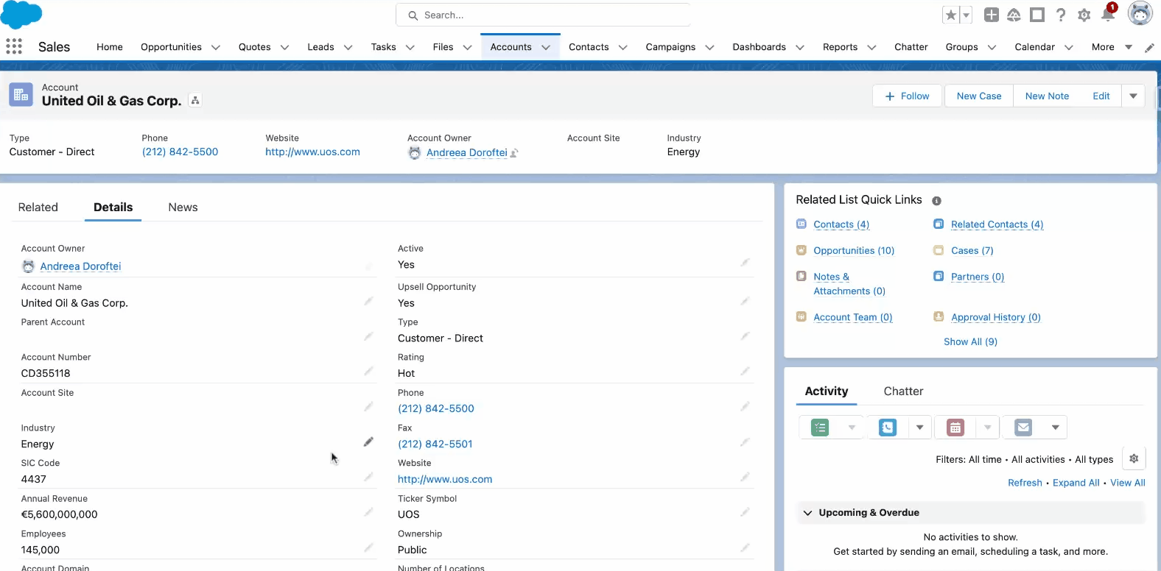Expand Opportunities nav dropdown chevron

[216, 47]
